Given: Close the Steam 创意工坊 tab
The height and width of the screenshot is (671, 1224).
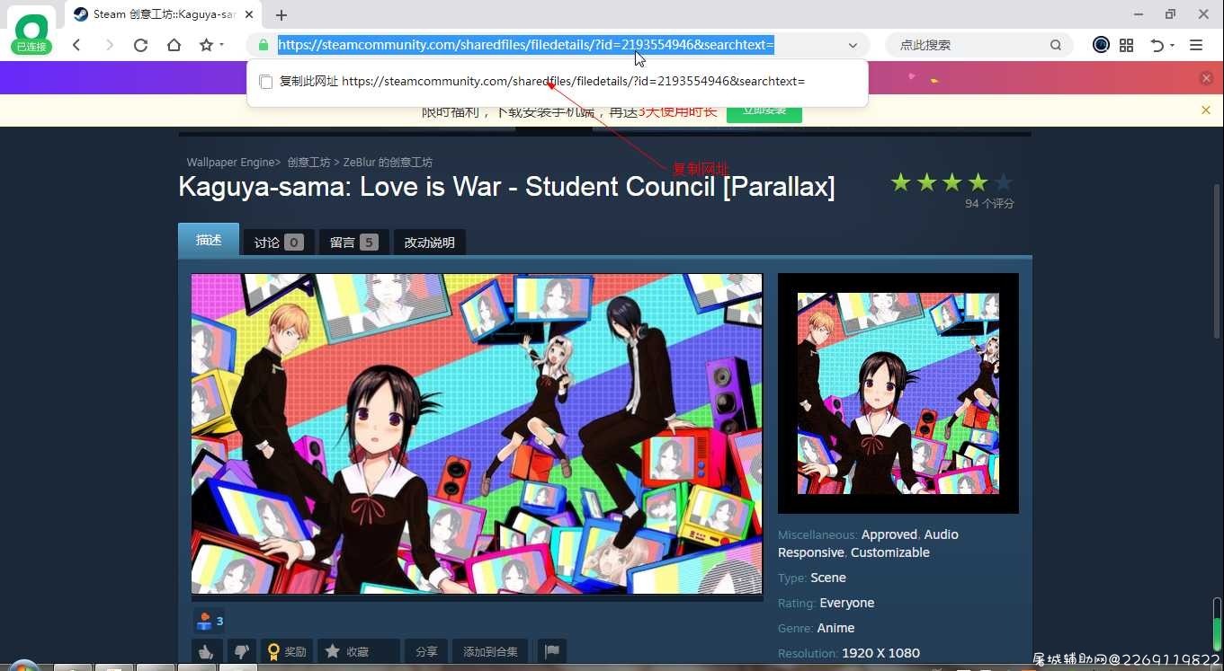Looking at the screenshot, I should [251, 14].
